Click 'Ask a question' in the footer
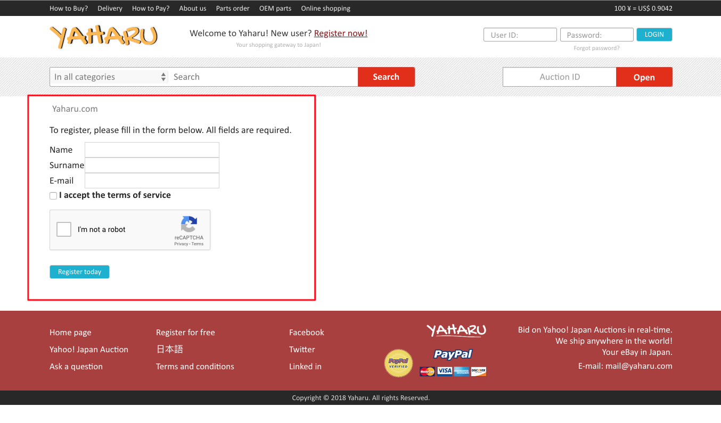 pyautogui.click(x=76, y=367)
